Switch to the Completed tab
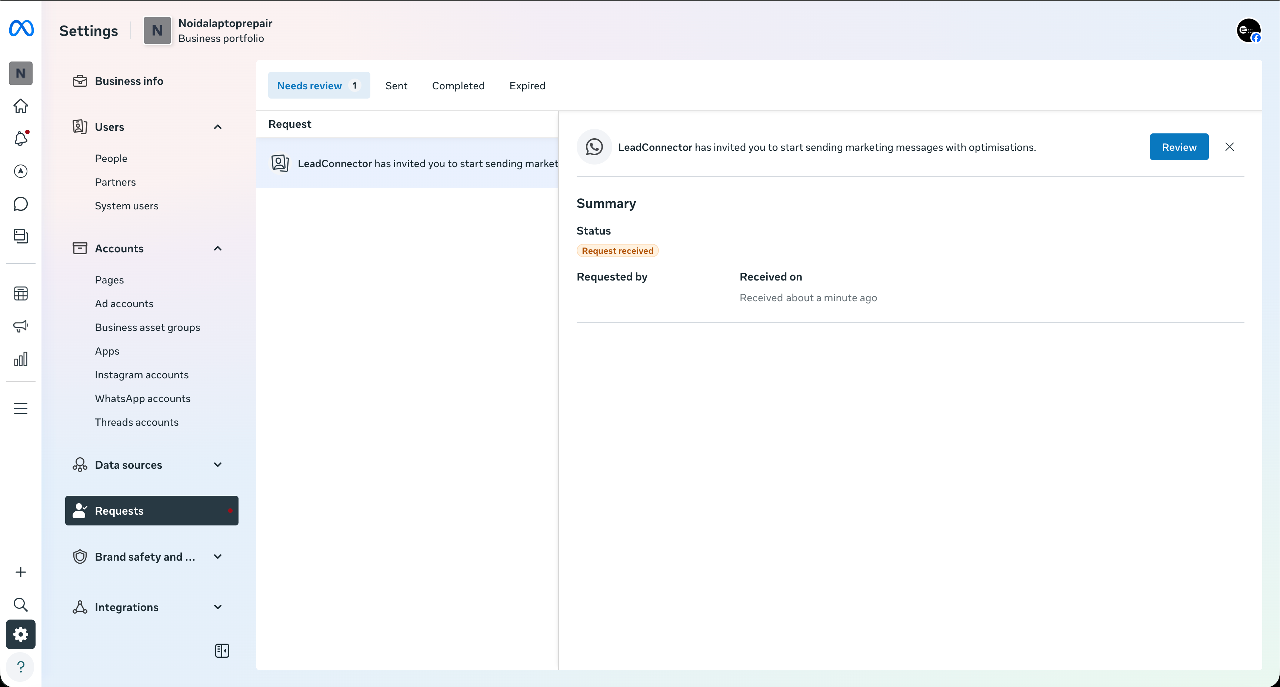The width and height of the screenshot is (1280, 687). click(458, 86)
